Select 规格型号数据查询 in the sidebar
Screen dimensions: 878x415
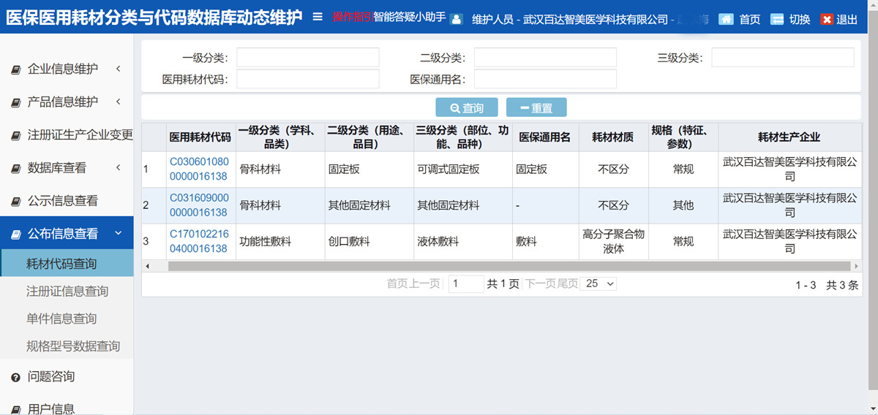click(73, 346)
